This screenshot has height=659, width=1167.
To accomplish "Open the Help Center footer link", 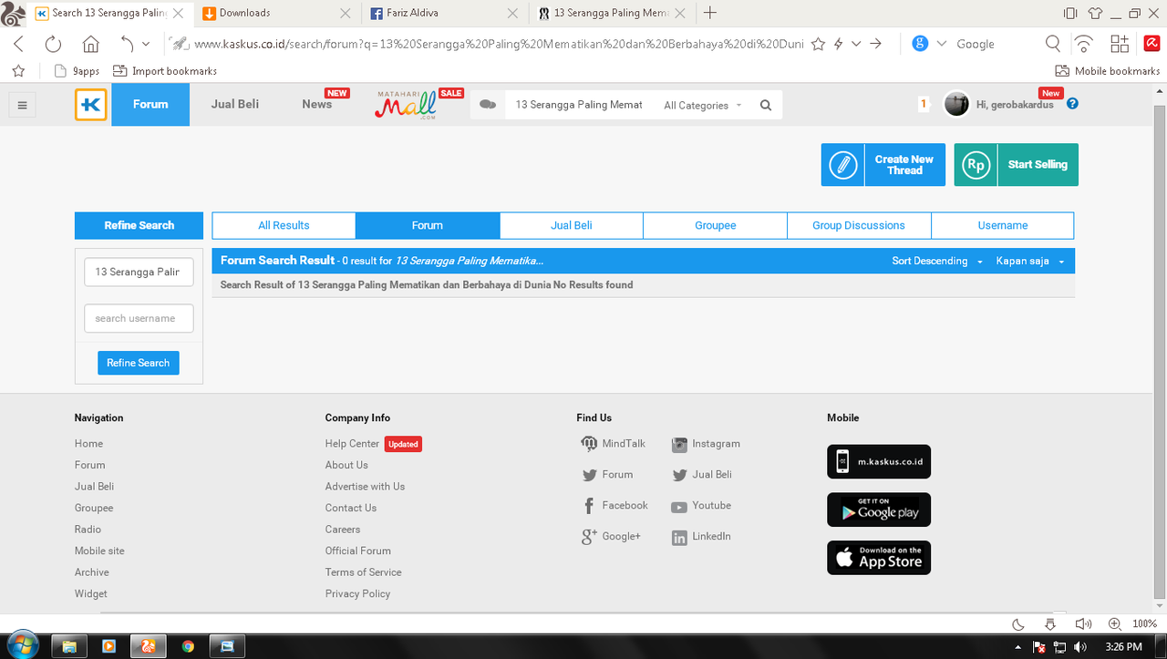I will click(x=352, y=444).
